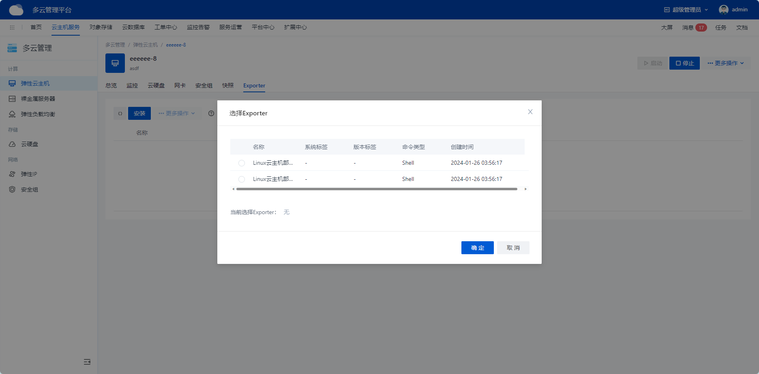Select the second Linux云主机 exporter radio button
The height and width of the screenshot is (374, 759).
pos(242,179)
